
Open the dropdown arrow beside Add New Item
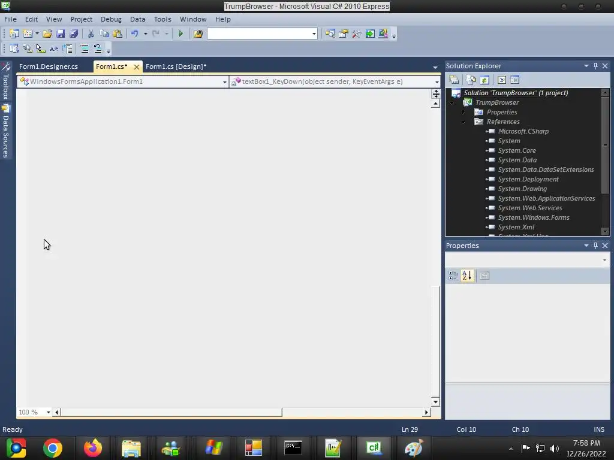pos(37,34)
